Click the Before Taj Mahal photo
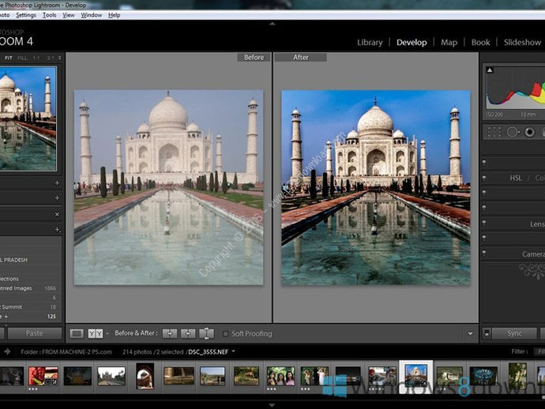The width and height of the screenshot is (545, 409). pyautogui.click(x=168, y=188)
